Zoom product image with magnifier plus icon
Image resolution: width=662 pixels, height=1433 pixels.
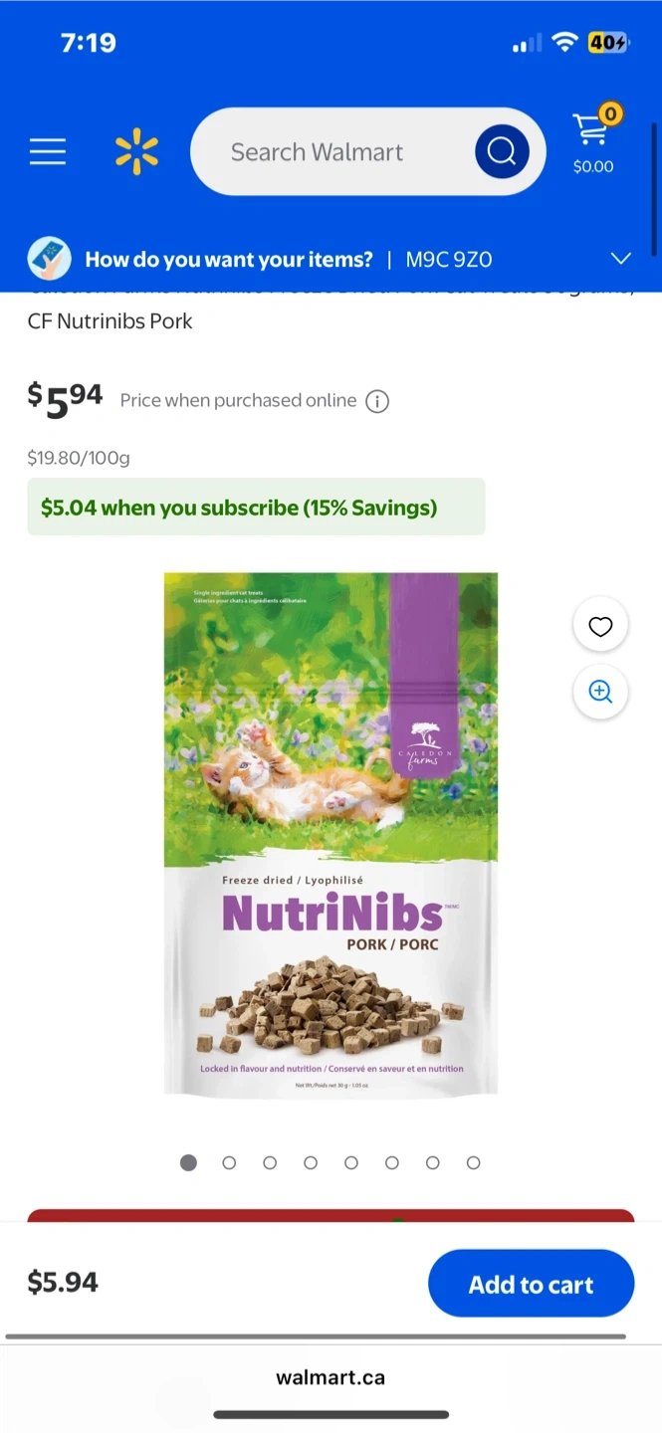coord(600,692)
